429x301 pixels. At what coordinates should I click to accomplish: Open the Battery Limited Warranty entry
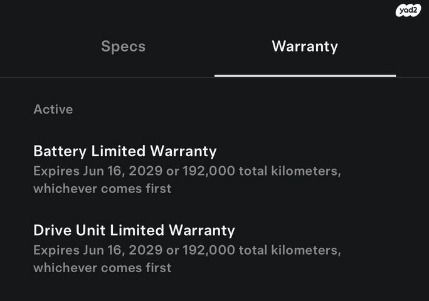click(x=125, y=151)
